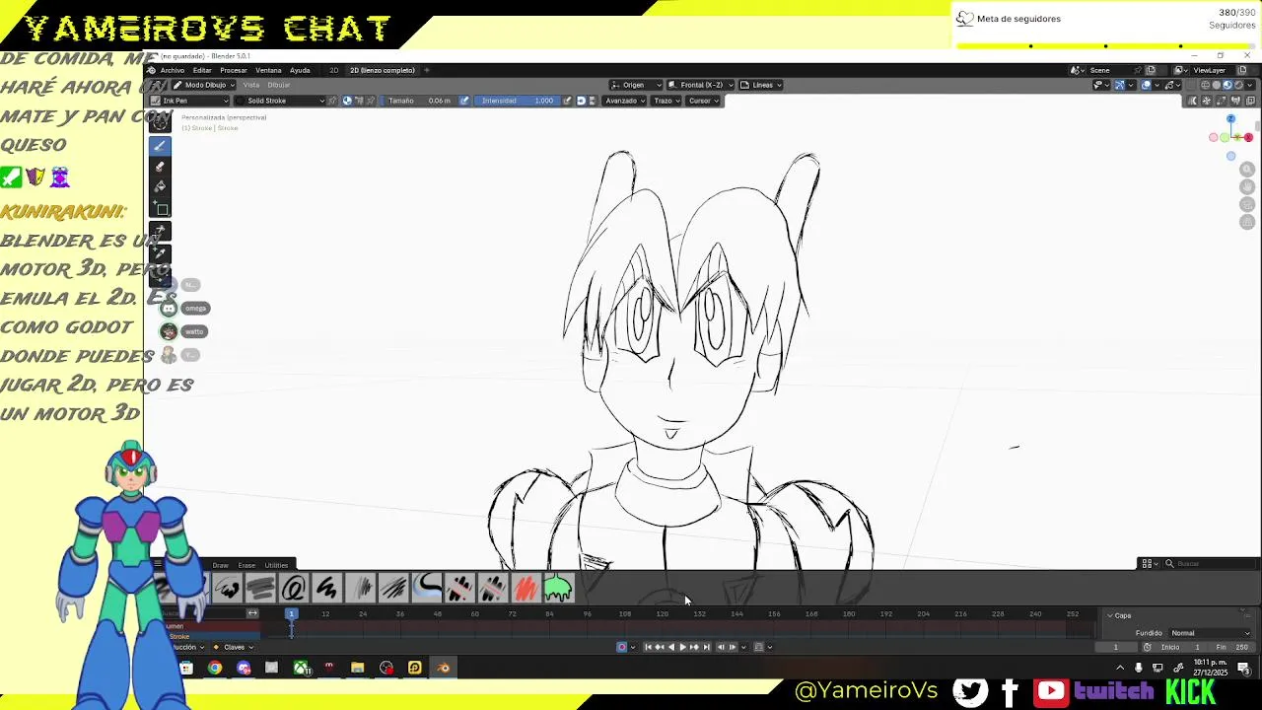The image size is (1262, 710).
Task: Jump to the timeline start frame
Action: click(x=648, y=647)
